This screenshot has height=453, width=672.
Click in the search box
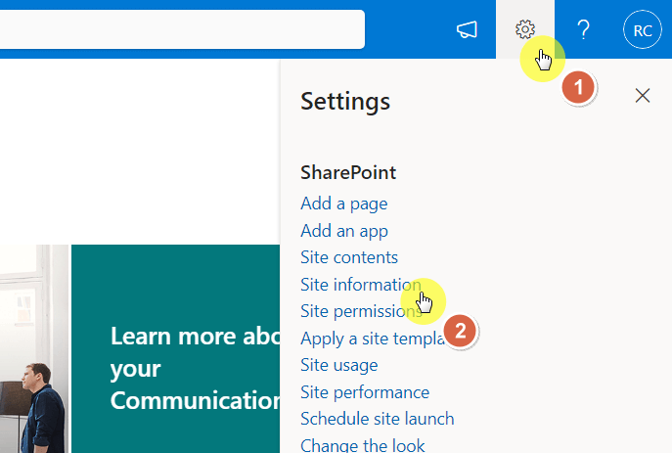[x=182, y=29]
